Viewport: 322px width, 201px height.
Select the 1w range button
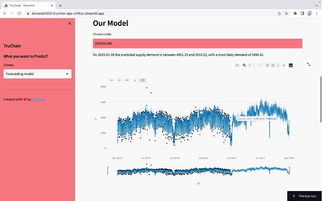pos(111,80)
